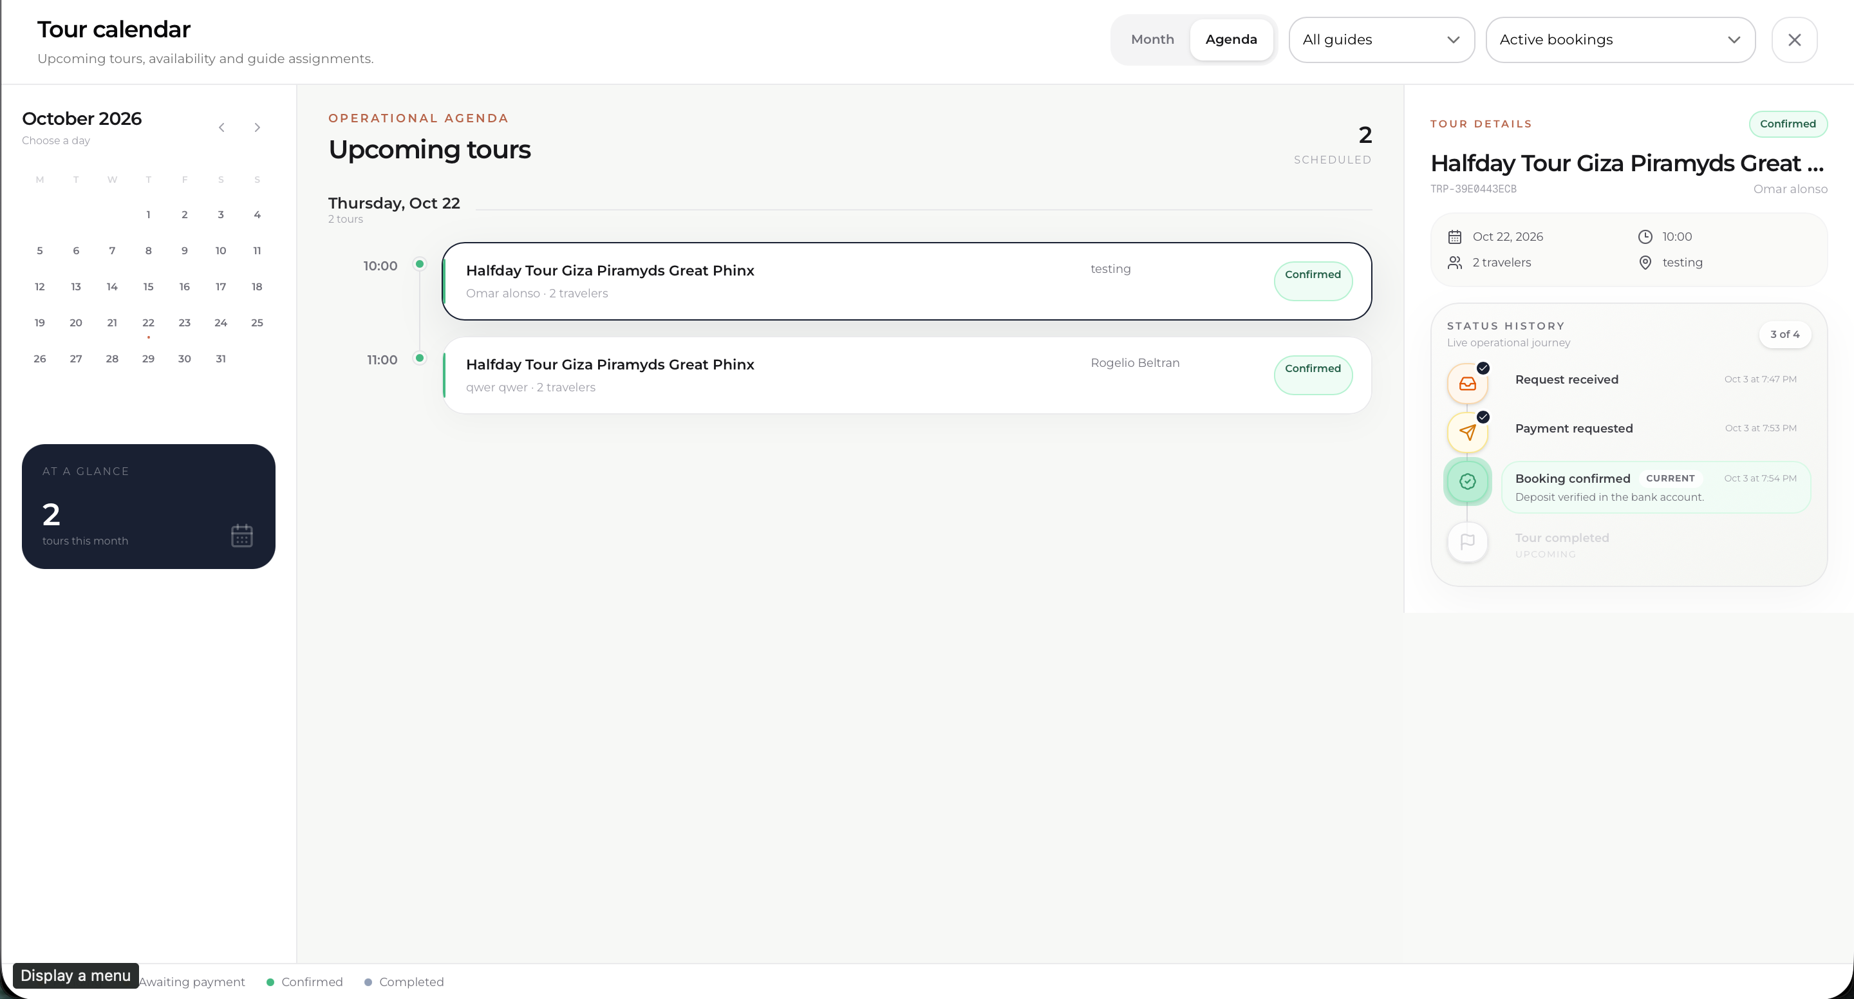Click the '3 of 4' status counter pill
1854x999 pixels.
click(x=1784, y=334)
